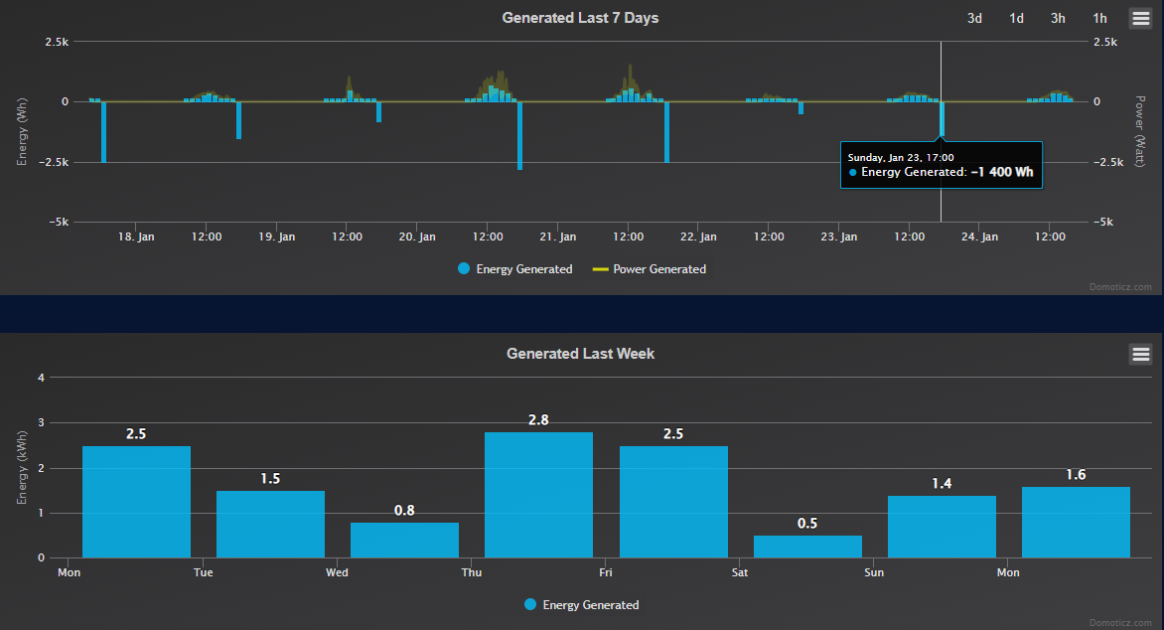Open the Domoticz.com link under the 7 Days chart
This screenshot has height=630, width=1164.
1120,287
